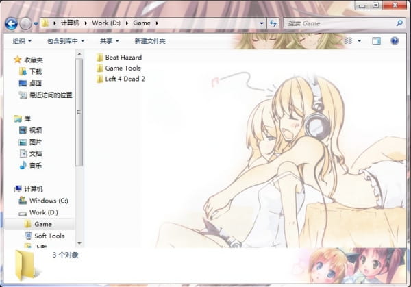The image size is (411, 287).
Task: Open the 视频 library
Action: (36, 130)
